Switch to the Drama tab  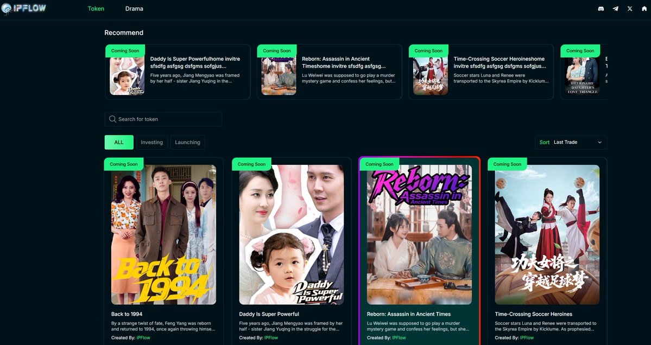click(134, 9)
